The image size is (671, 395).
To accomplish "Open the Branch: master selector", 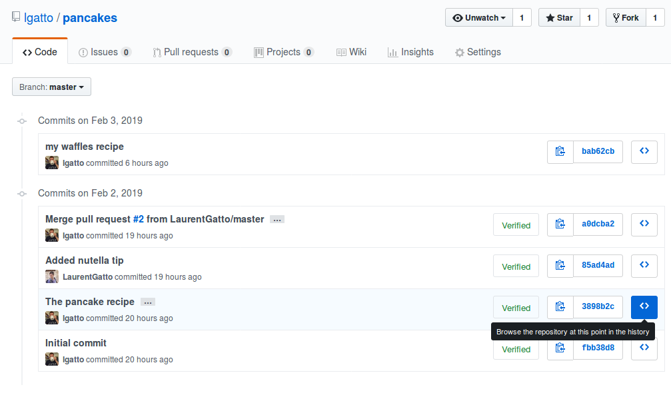I will [51, 87].
